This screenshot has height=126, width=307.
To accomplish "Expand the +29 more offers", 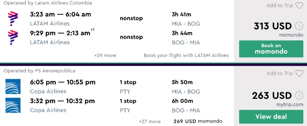I will point(105,56).
